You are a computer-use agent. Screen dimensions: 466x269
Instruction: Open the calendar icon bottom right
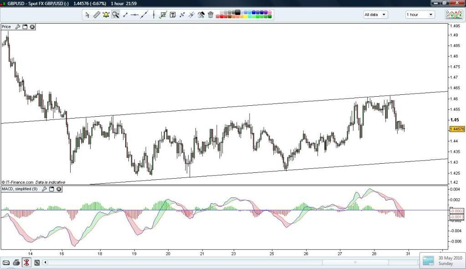(x=428, y=261)
